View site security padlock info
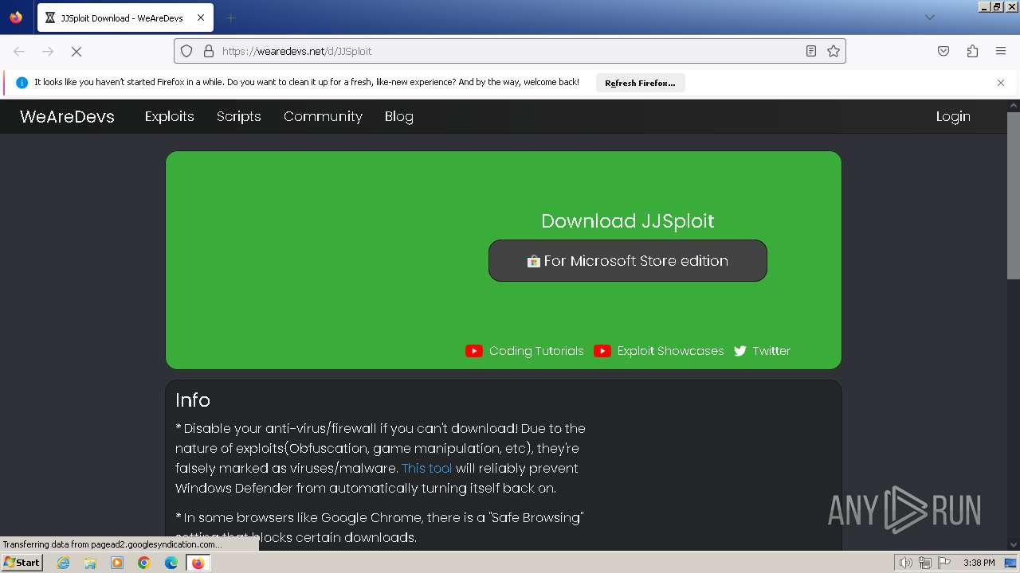Image resolution: width=1020 pixels, height=573 pixels. click(209, 51)
